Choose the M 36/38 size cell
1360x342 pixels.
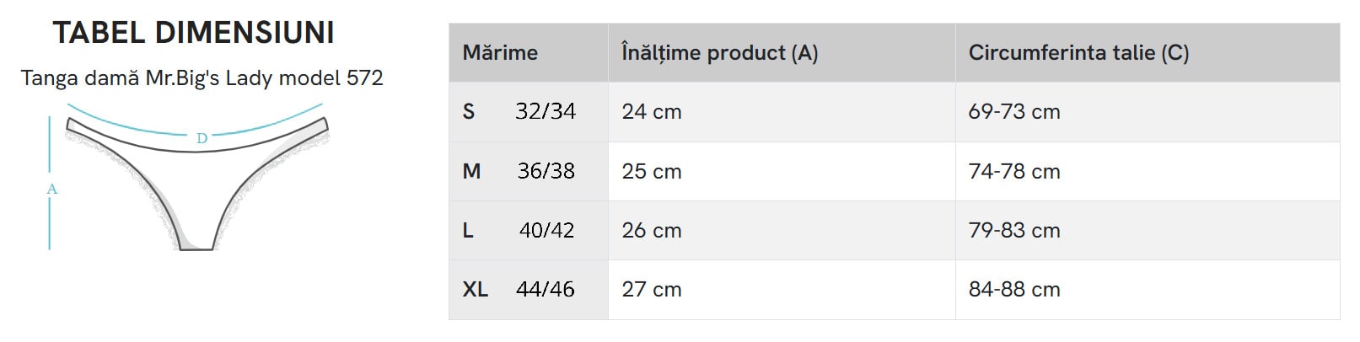[x=519, y=171]
